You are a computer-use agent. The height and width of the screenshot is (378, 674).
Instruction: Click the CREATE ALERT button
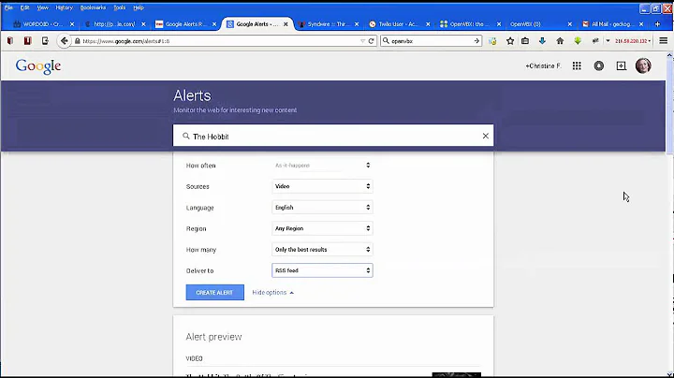[215, 293]
